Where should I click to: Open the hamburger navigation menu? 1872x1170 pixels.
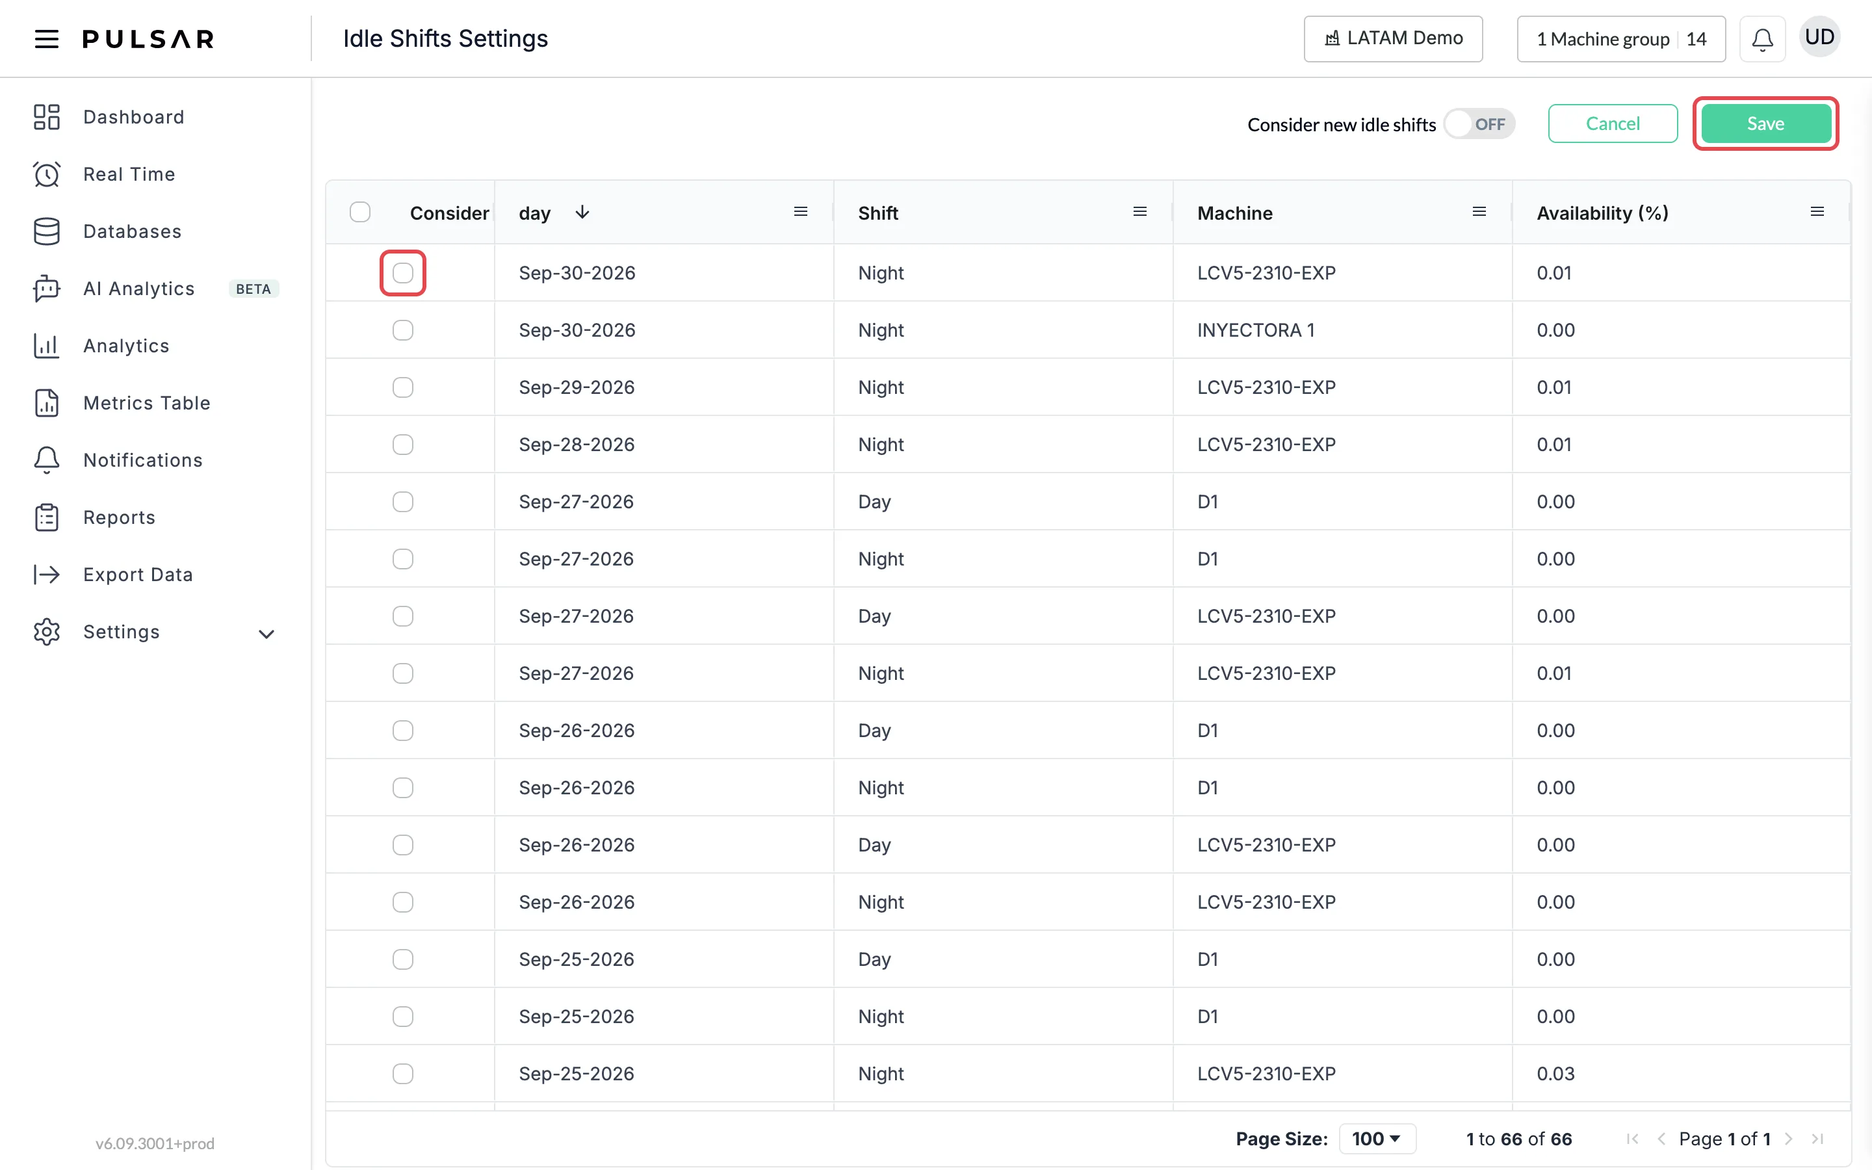click(46, 39)
